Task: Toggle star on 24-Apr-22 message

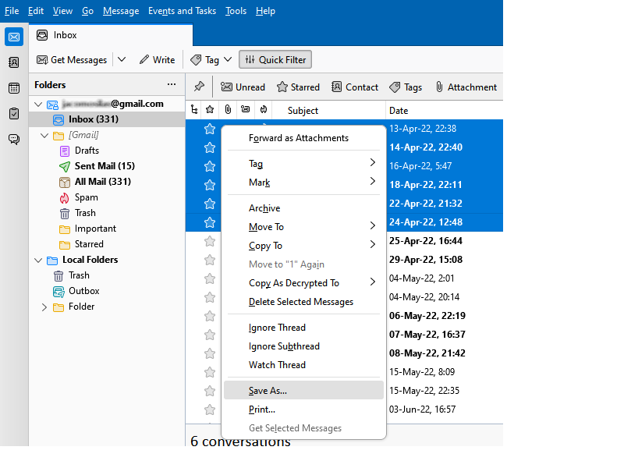Action: coord(210,222)
